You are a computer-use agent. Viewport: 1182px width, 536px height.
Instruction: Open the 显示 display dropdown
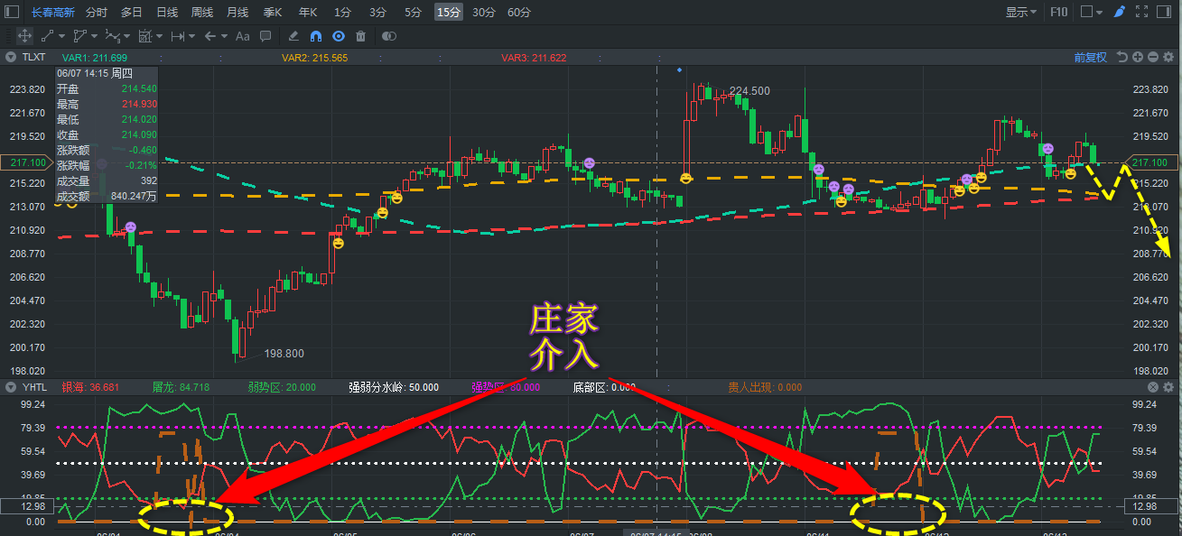click(x=1020, y=12)
